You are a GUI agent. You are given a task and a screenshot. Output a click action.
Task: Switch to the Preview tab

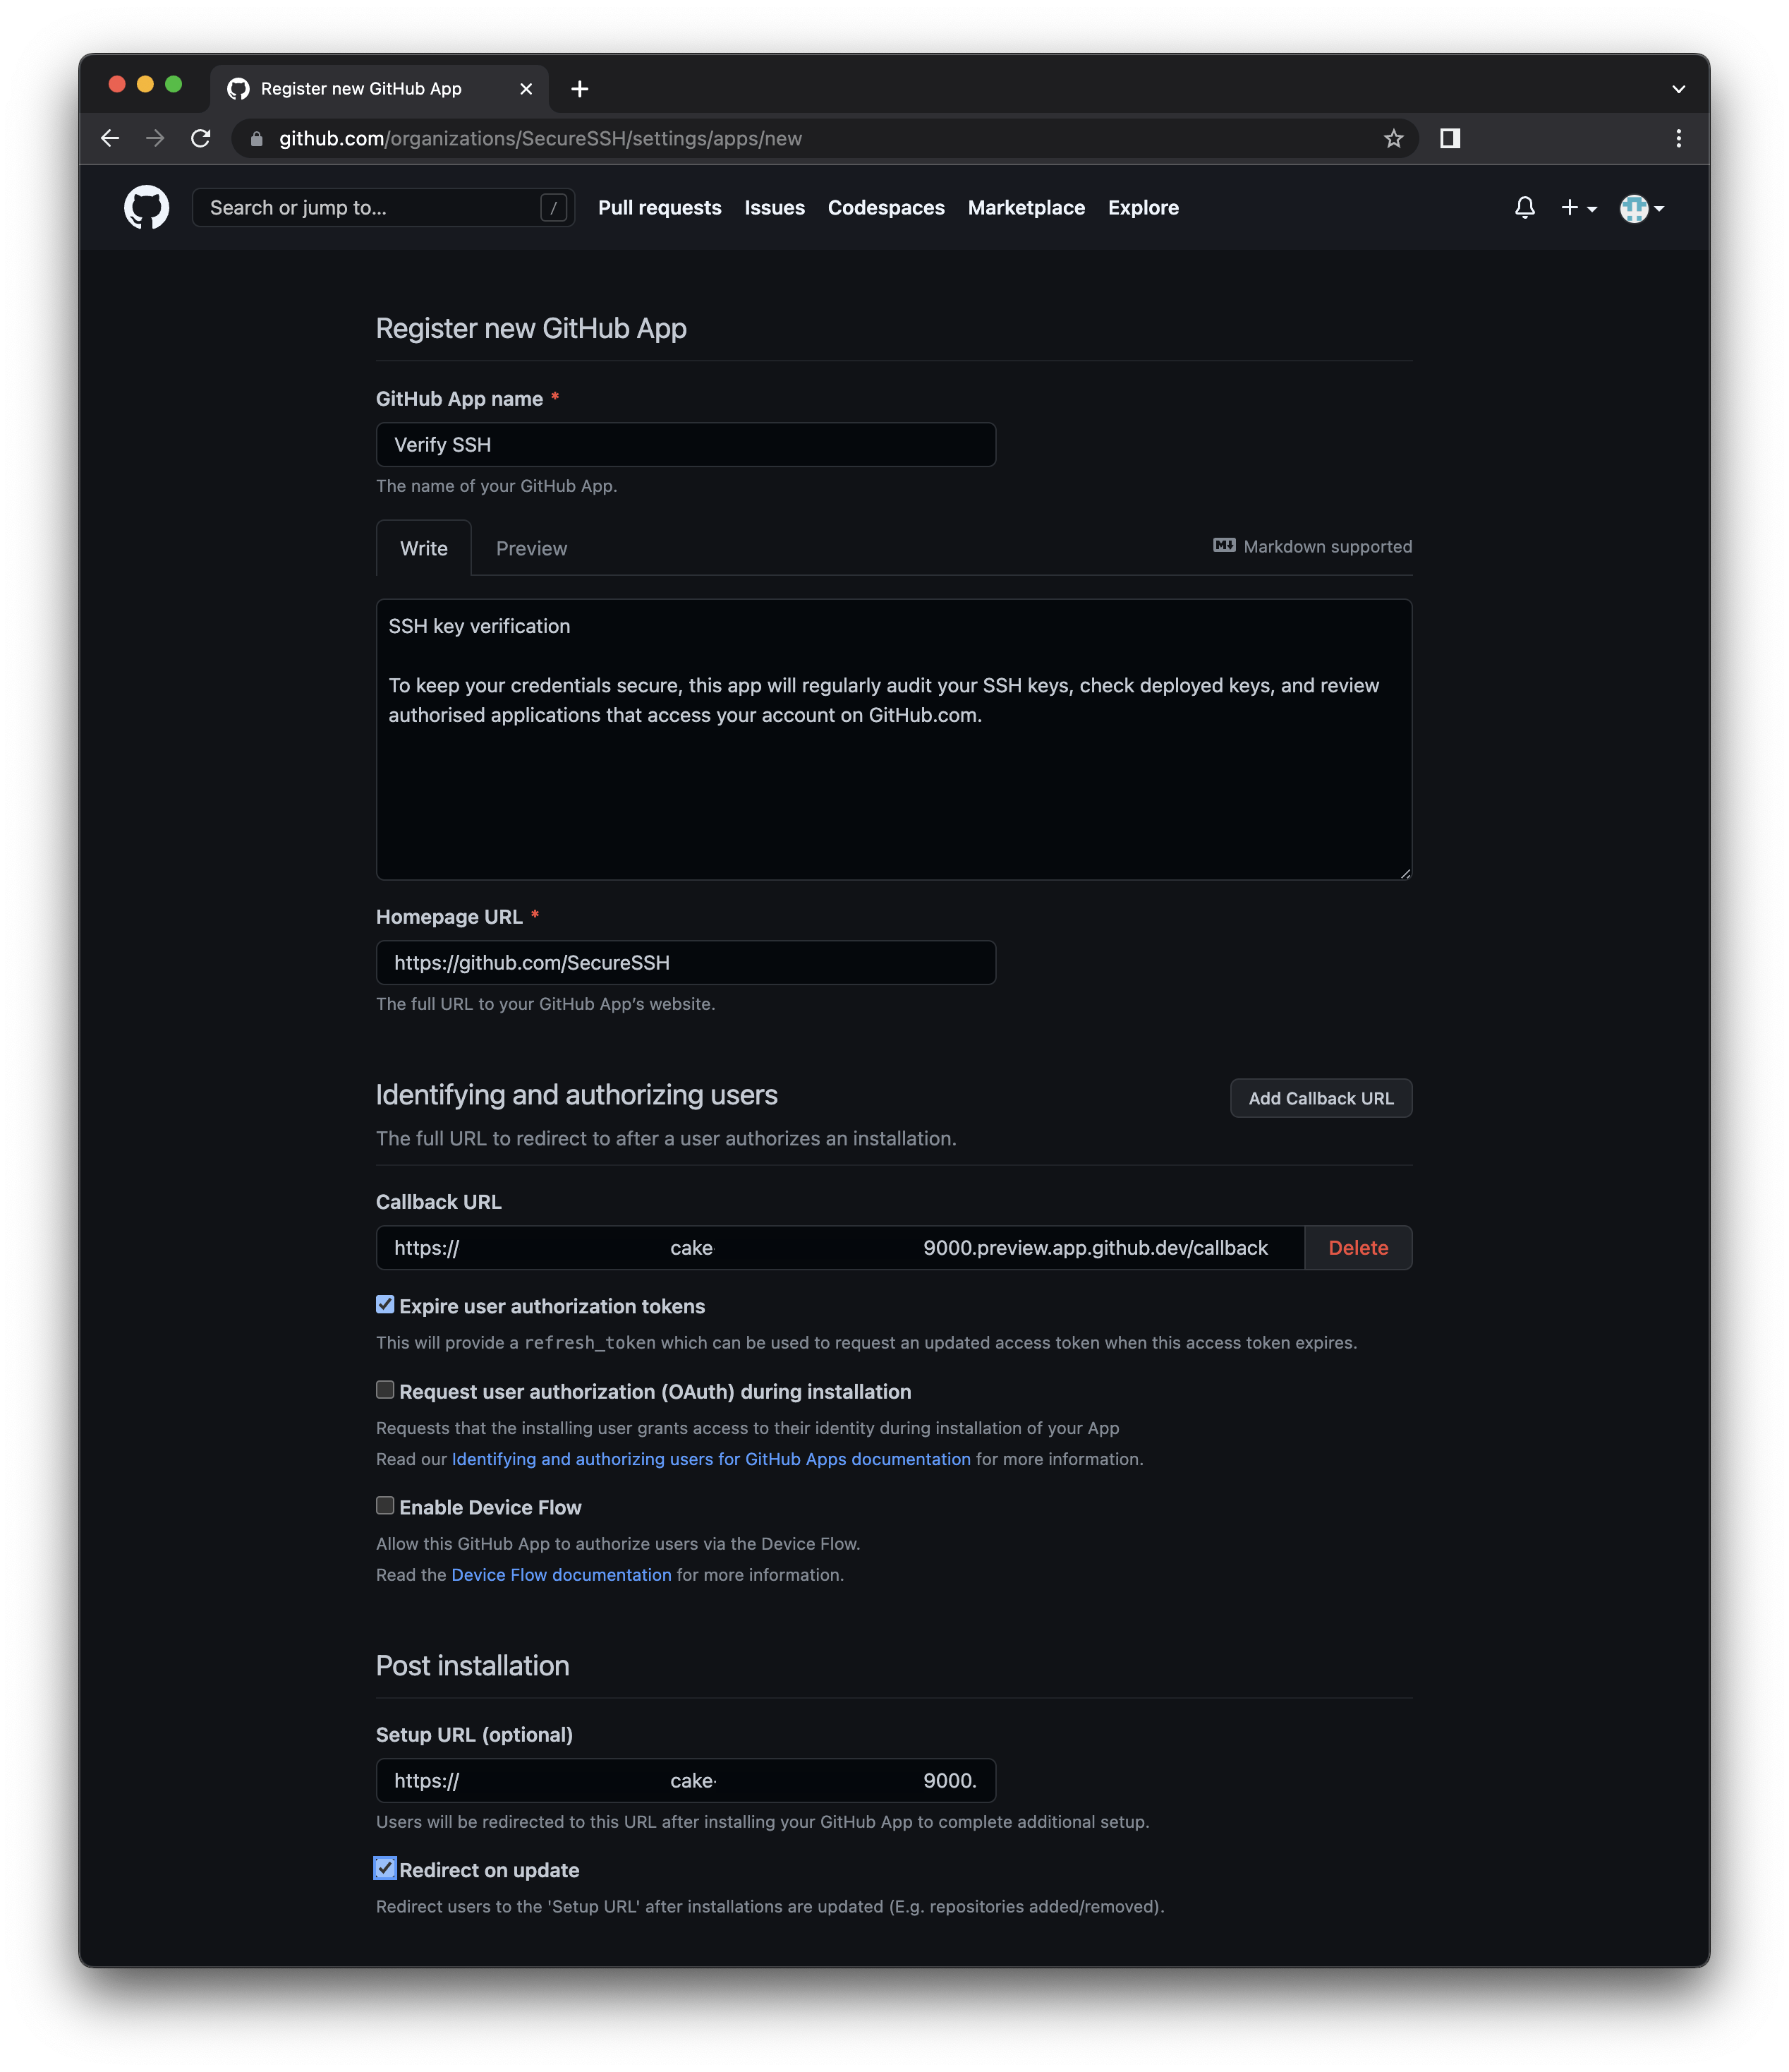coord(530,548)
